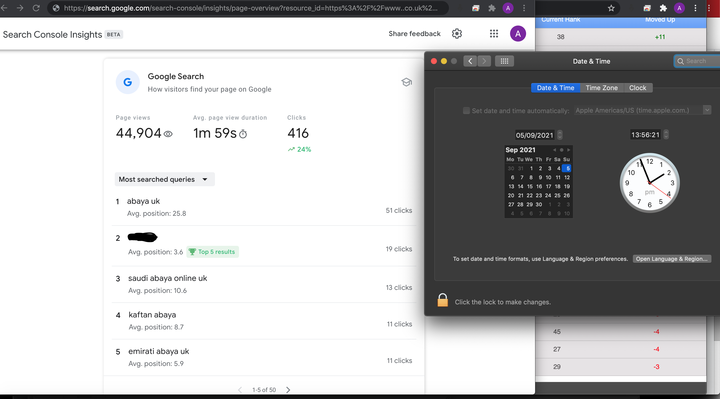Go back in the Search Console browser tab
This screenshot has height=399, width=720.
pyautogui.click(x=4, y=8)
